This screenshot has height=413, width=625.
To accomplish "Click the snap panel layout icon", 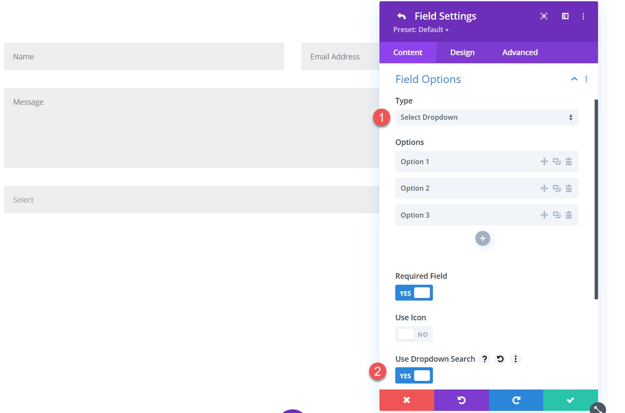I will 565,16.
